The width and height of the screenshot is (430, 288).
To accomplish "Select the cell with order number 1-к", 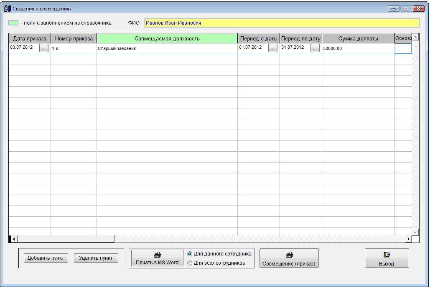I will point(74,48).
